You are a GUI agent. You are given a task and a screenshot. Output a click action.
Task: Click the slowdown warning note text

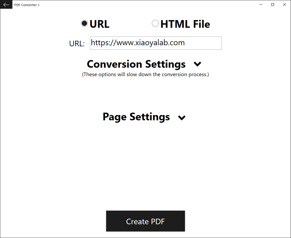(146, 74)
